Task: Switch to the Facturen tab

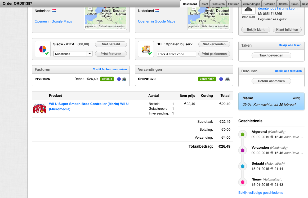Action: pos(234,4)
